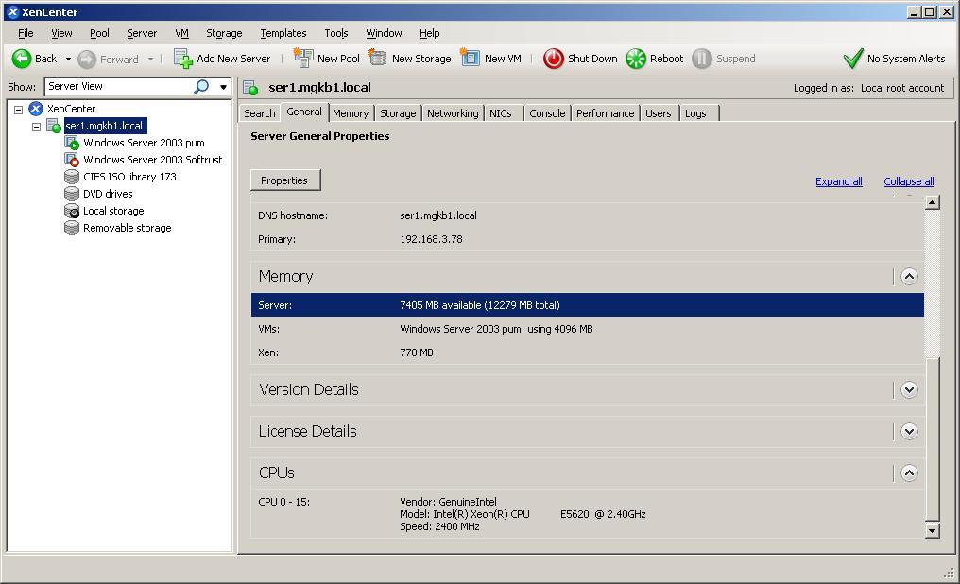Click the Collapse all link
960x584 pixels.
(x=909, y=181)
